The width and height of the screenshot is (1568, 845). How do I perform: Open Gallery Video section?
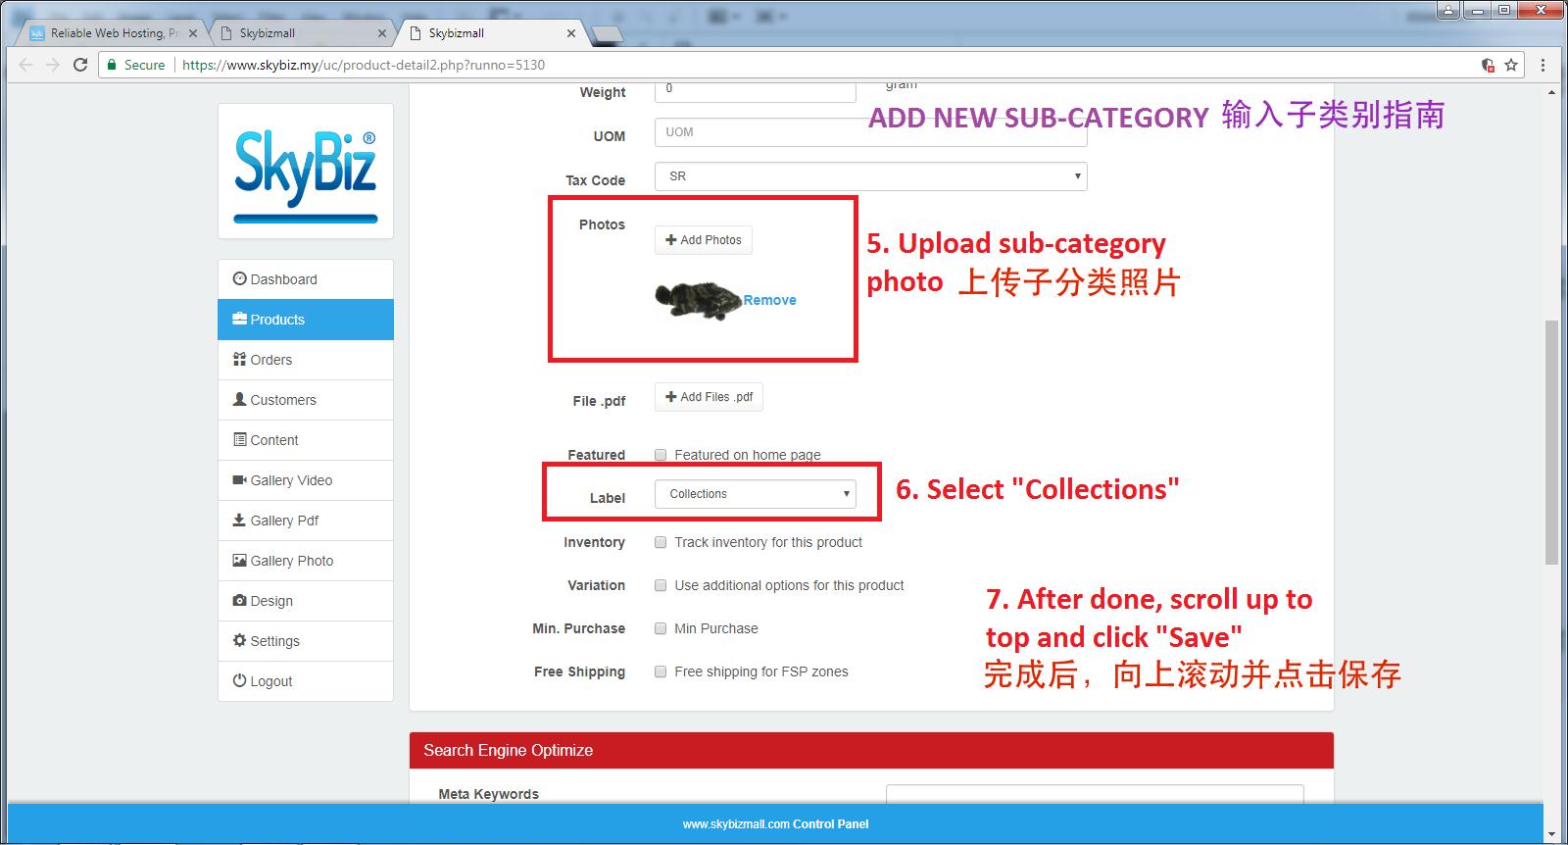pos(306,480)
